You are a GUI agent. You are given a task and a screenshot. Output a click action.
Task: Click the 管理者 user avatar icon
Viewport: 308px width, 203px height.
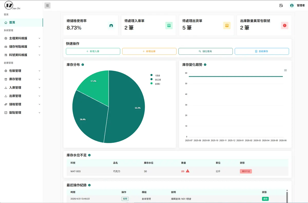[x=292, y=5]
